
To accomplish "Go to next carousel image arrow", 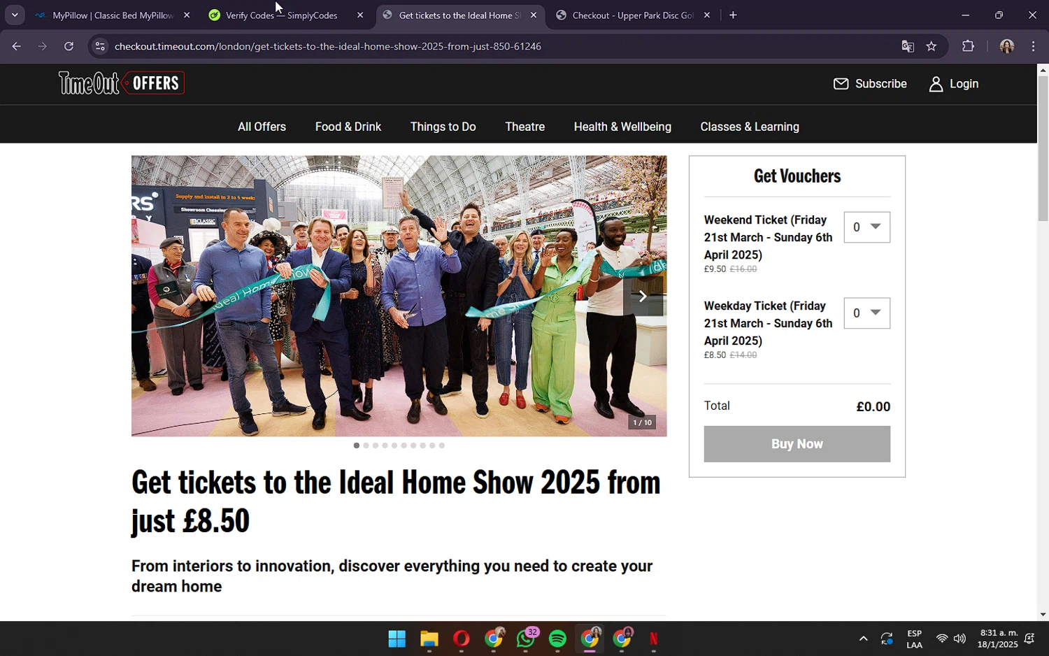I will (643, 297).
